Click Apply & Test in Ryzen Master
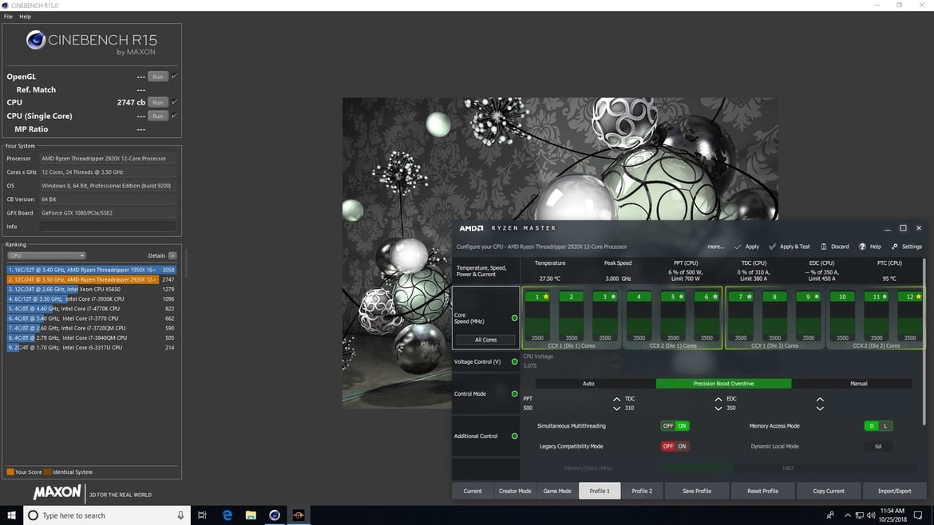Screen dimensions: 934x525 pyautogui.click(x=790, y=247)
